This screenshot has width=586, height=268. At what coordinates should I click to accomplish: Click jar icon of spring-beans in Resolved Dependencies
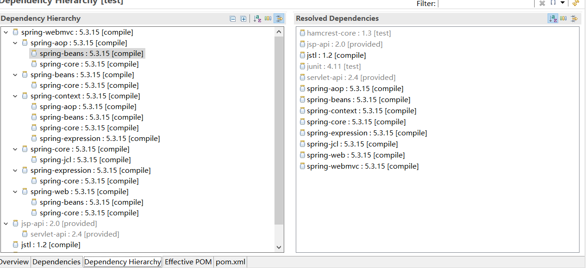click(302, 100)
